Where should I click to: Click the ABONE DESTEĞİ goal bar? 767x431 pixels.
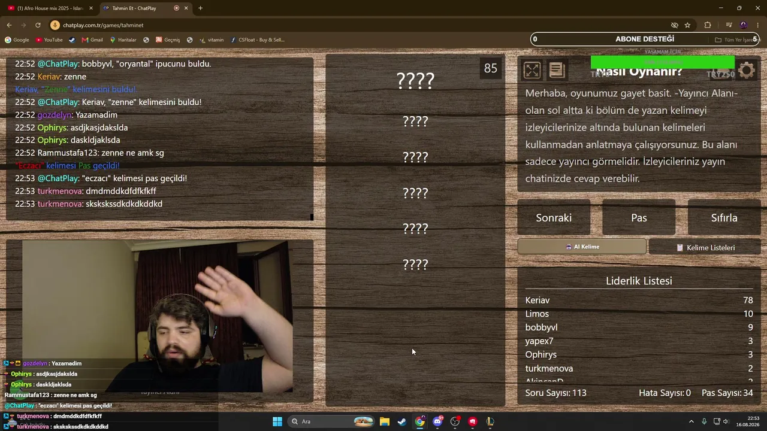[645, 39]
